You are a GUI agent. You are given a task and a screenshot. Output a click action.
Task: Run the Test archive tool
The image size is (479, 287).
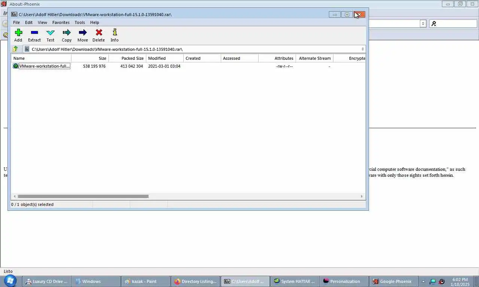point(50,33)
